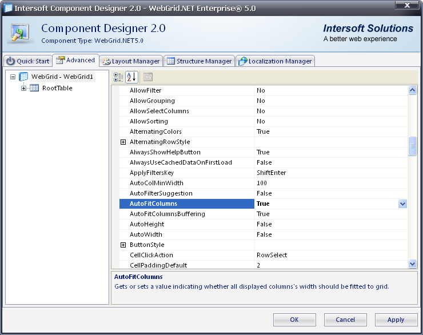Click the Advanced tab icon
The width and height of the screenshot is (423, 335).
pos(61,60)
